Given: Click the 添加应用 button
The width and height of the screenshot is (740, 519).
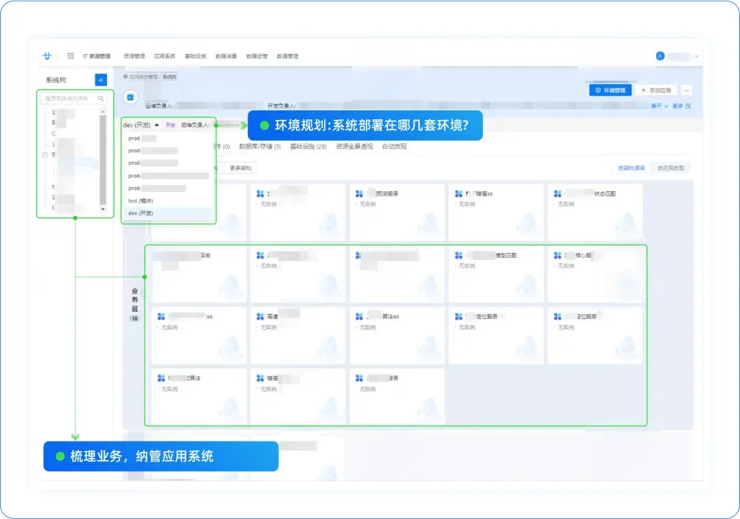Looking at the screenshot, I should click(x=656, y=90).
